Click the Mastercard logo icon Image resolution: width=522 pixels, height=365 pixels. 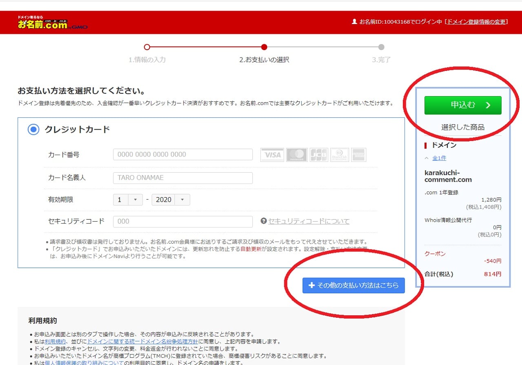click(296, 155)
